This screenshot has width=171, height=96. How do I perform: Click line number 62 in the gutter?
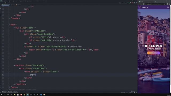(x=3, y=75)
